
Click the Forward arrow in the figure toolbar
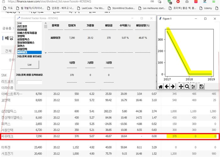[173, 86]
